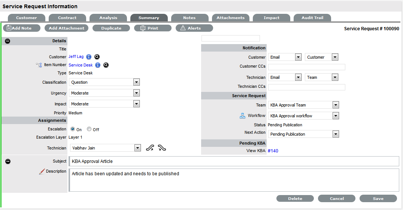Click the info icon beside Service Desk item
Screen dimensions: 403x210
point(98,65)
